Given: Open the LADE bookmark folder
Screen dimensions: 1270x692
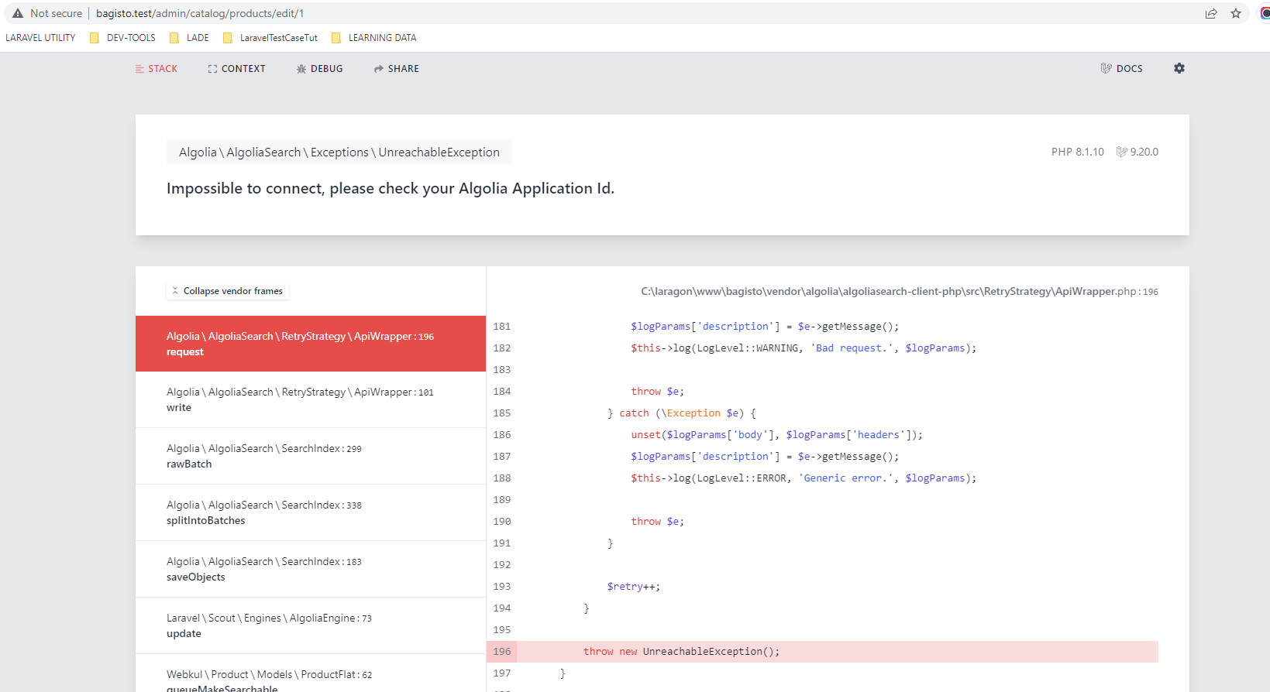Looking at the screenshot, I should 189,37.
